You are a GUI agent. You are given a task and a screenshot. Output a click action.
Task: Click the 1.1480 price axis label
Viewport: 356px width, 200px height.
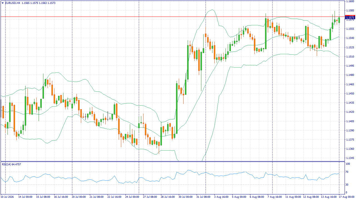pyautogui.click(x=350, y=75)
